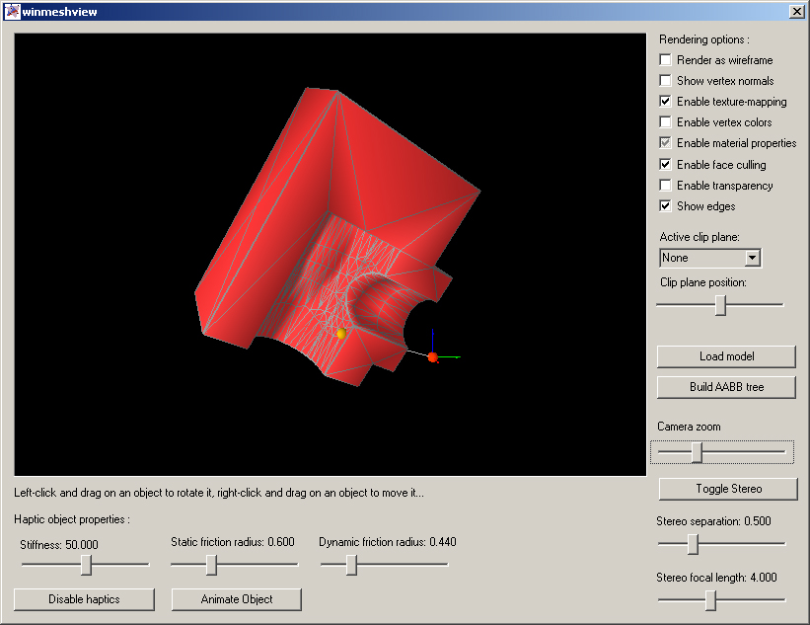
Task: Uncheck Enable texture-mapping option
Action: tap(666, 102)
